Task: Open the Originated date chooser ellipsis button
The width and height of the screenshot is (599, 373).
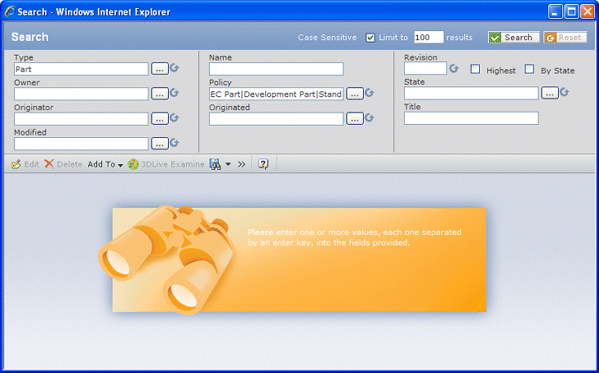Action: (x=354, y=119)
